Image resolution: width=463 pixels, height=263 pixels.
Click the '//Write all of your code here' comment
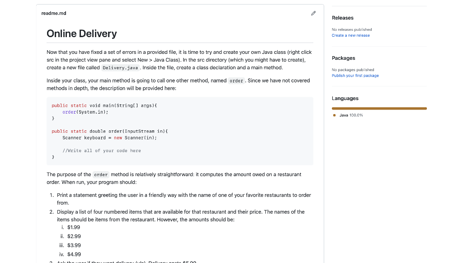click(102, 151)
